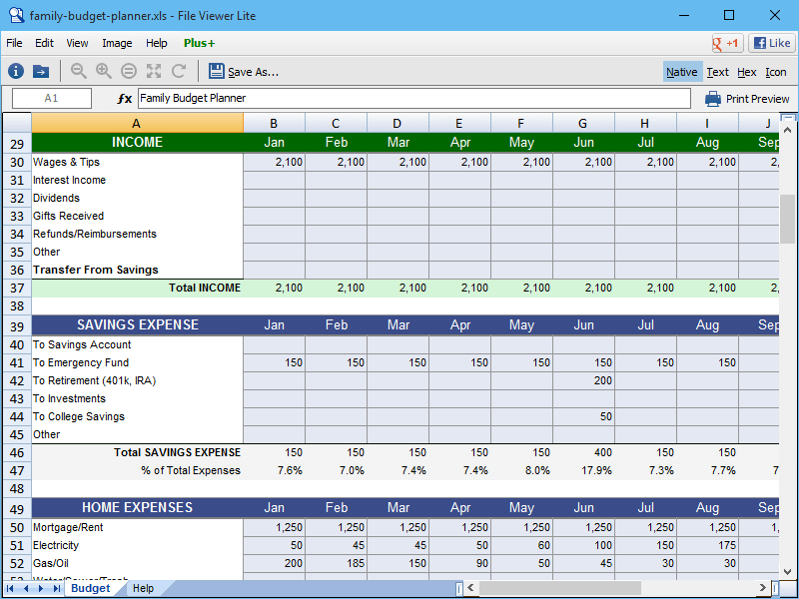Click the zoom in magnifier icon
Viewport: 799px width, 599px height.
coord(104,71)
